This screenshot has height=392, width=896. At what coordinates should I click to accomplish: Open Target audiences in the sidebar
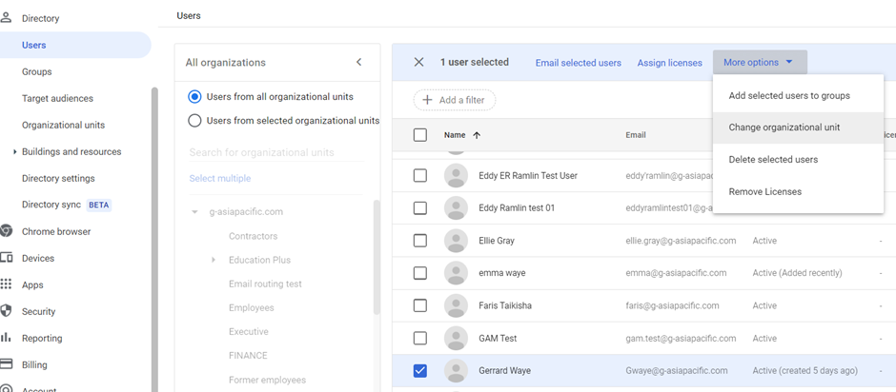point(57,98)
